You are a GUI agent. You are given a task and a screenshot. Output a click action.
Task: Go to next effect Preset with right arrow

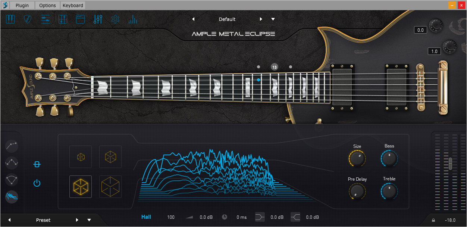tap(77, 220)
